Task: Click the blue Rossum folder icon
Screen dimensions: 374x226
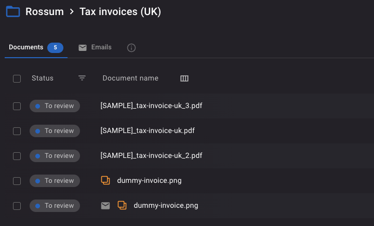Action: [13, 12]
